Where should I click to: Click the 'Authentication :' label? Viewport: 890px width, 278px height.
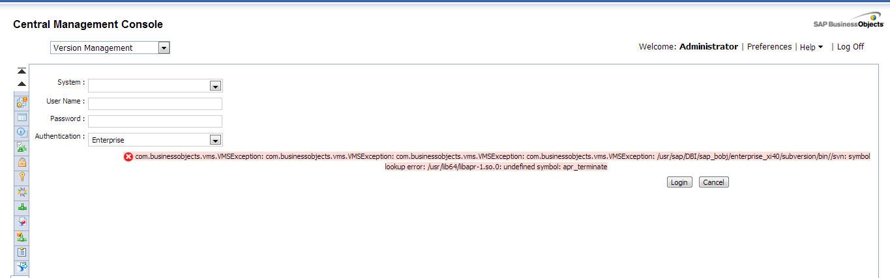60,136
